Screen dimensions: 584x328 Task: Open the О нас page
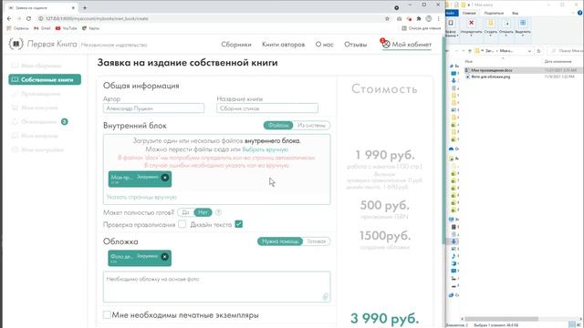point(325,45)
